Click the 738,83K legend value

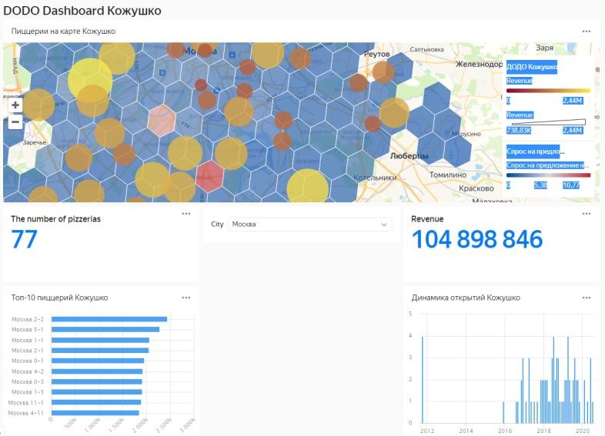tap(519, 130)
